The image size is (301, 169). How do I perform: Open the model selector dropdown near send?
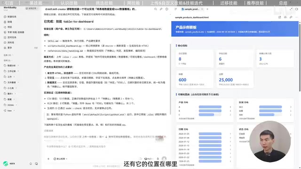(x=148, y=159)
